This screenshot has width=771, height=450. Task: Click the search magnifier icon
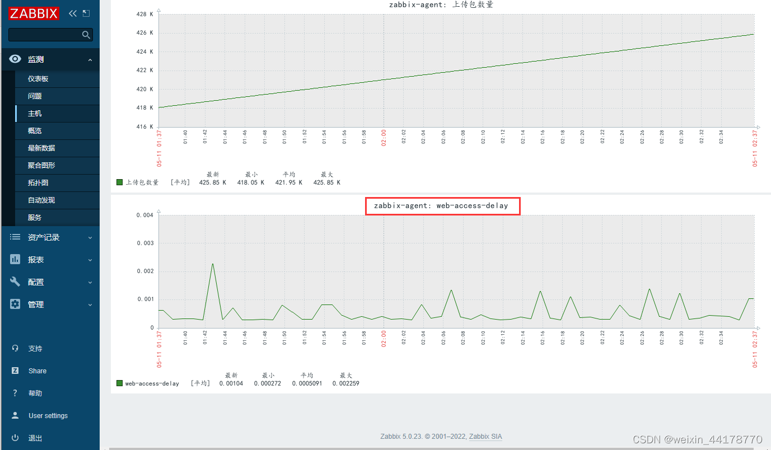click(86, 35)
